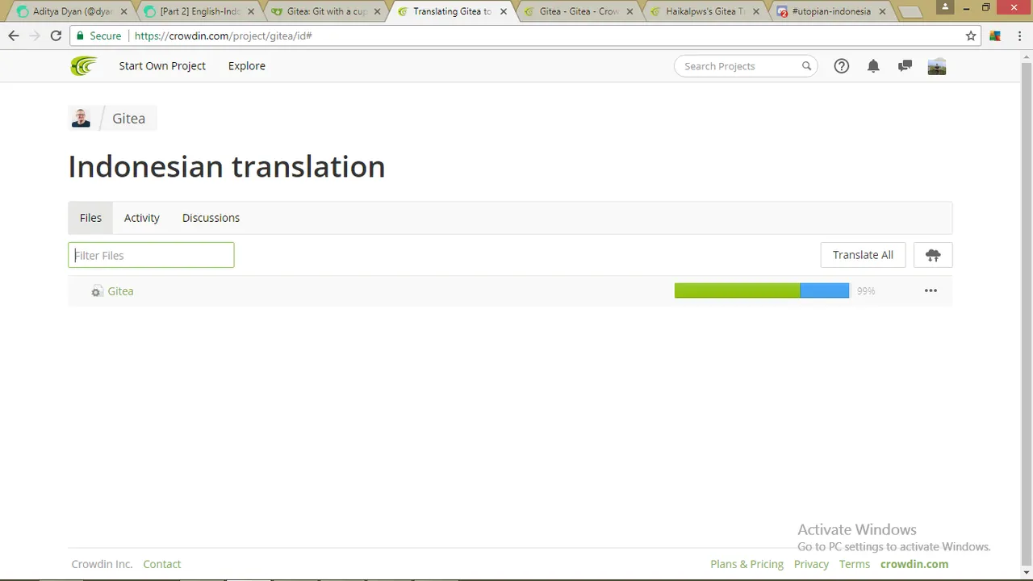Click the Crowdin Inc. footer text
The image size is (1033, 581).
click(102, 564)
